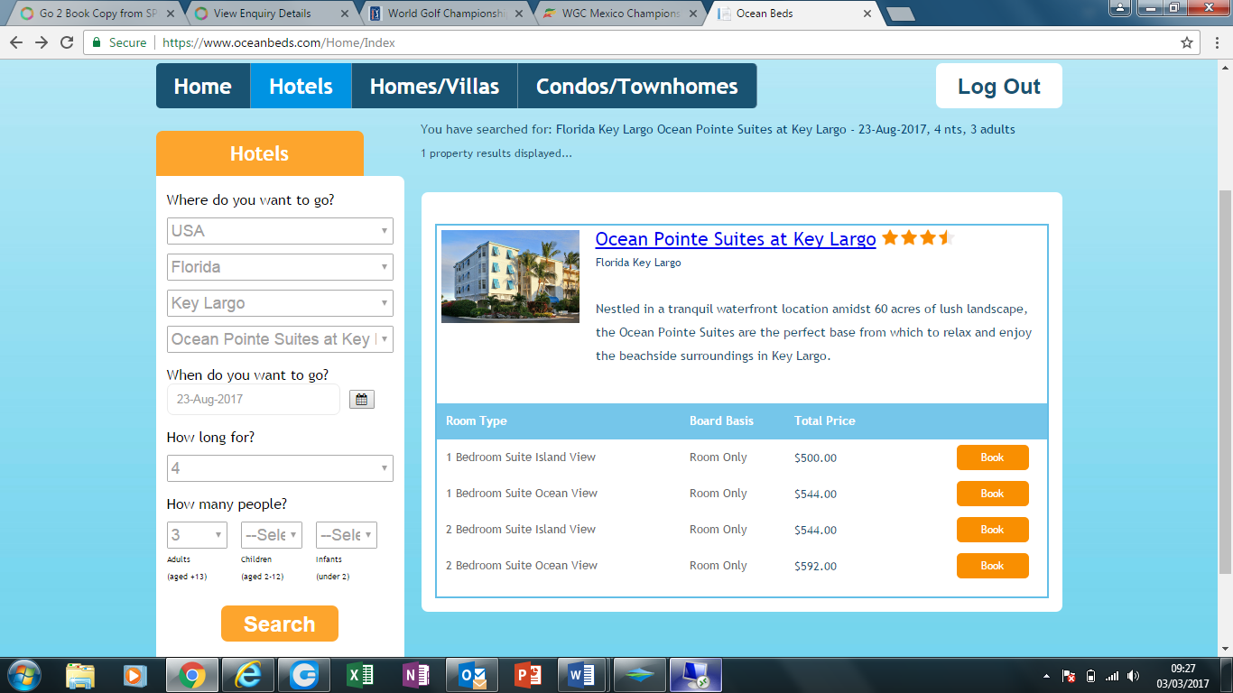The image size is (1233, 693).
Task: Click the "1 property results displayed" text
Action: 496,153
